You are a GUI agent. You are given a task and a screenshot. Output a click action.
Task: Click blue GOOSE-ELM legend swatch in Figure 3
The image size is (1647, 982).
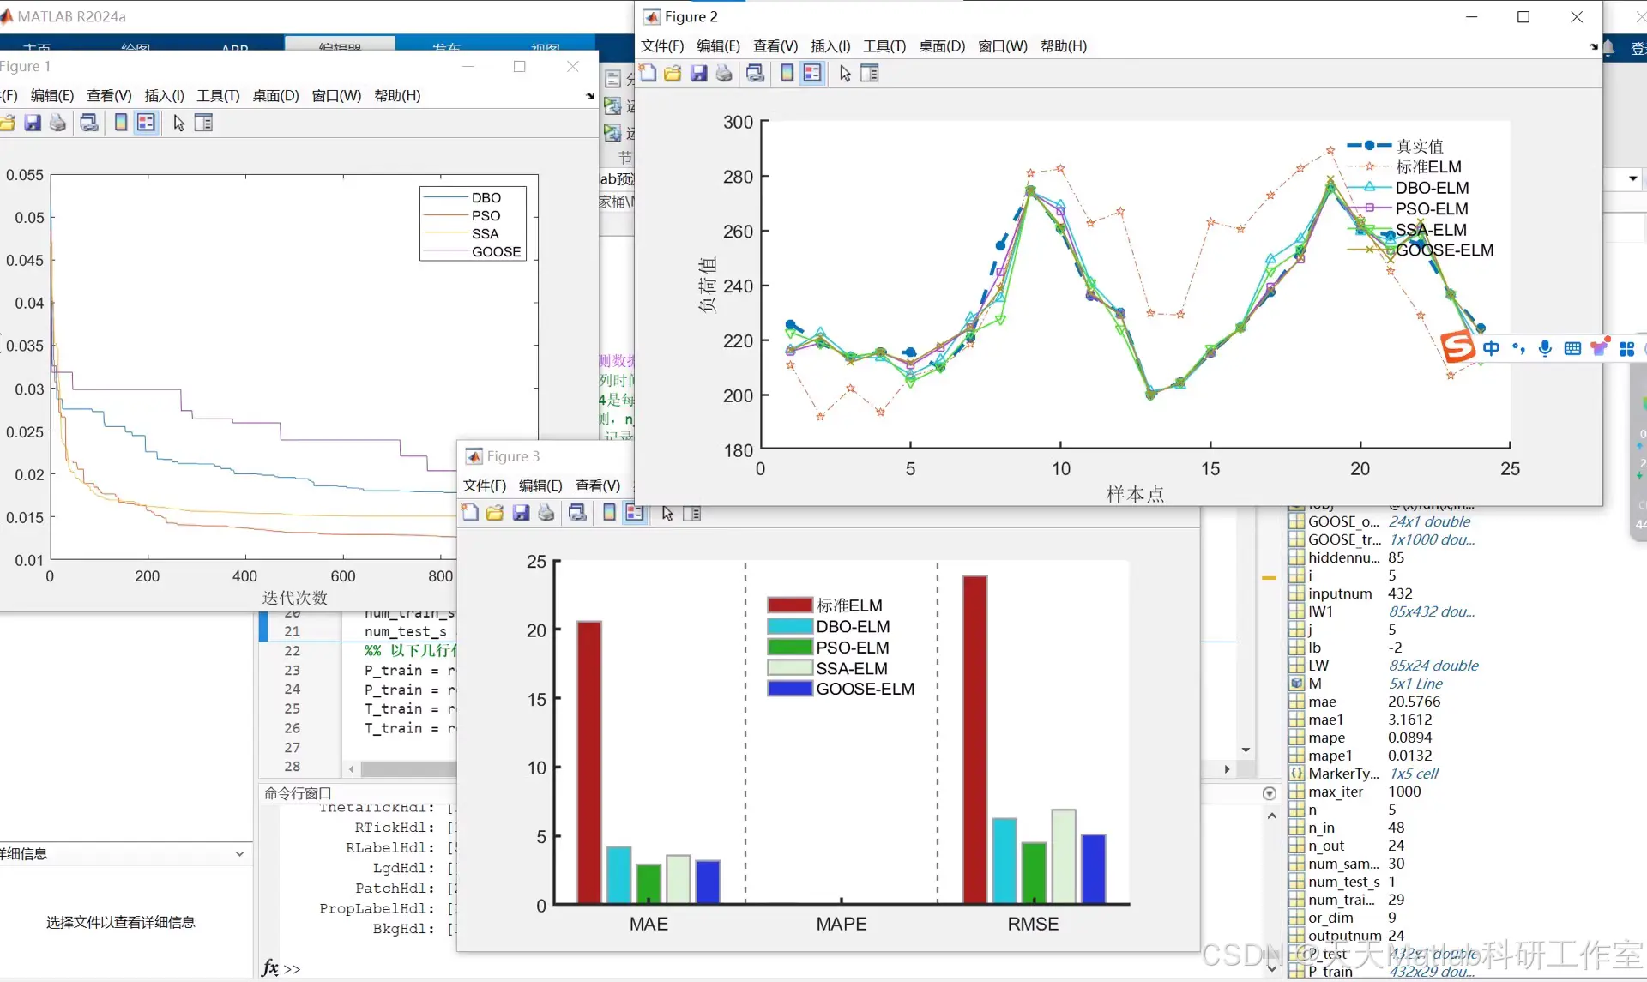coord(789,689)
